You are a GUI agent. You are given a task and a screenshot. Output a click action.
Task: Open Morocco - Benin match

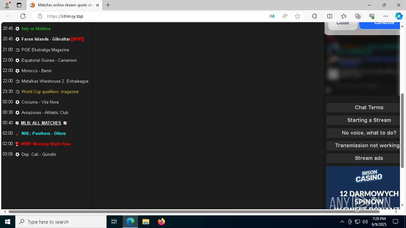coord(36,71)
